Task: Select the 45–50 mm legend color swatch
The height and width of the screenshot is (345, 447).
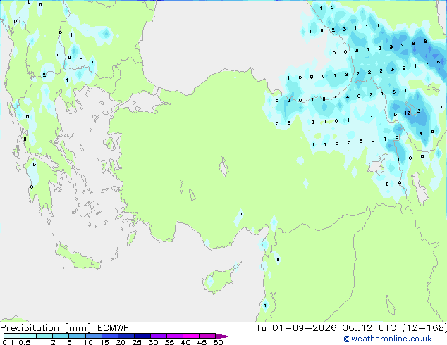Action: (207, 336)
